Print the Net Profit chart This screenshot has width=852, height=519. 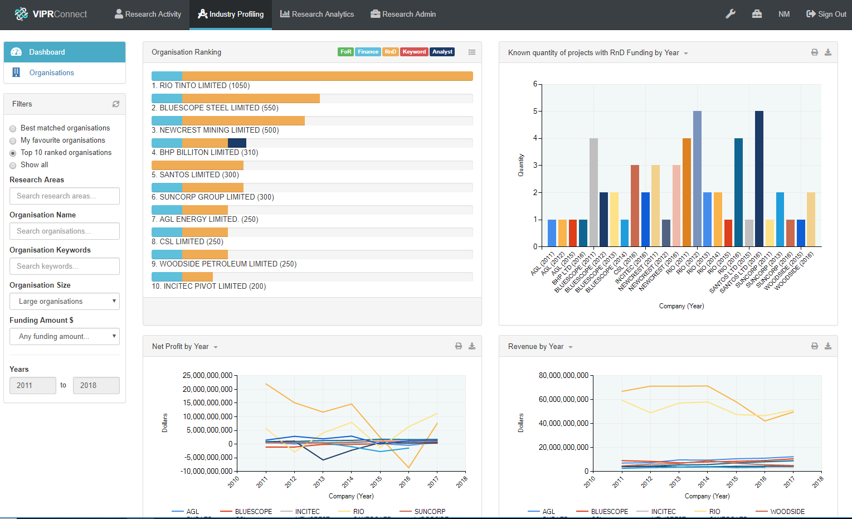pos(459,346)
